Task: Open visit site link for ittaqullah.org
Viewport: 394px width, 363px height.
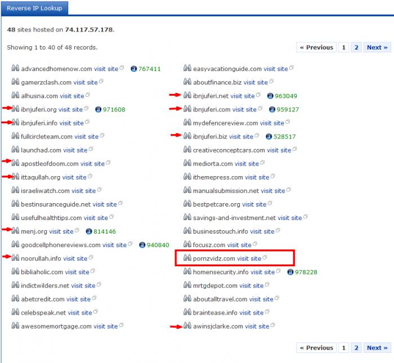Action: click(74, 177)
